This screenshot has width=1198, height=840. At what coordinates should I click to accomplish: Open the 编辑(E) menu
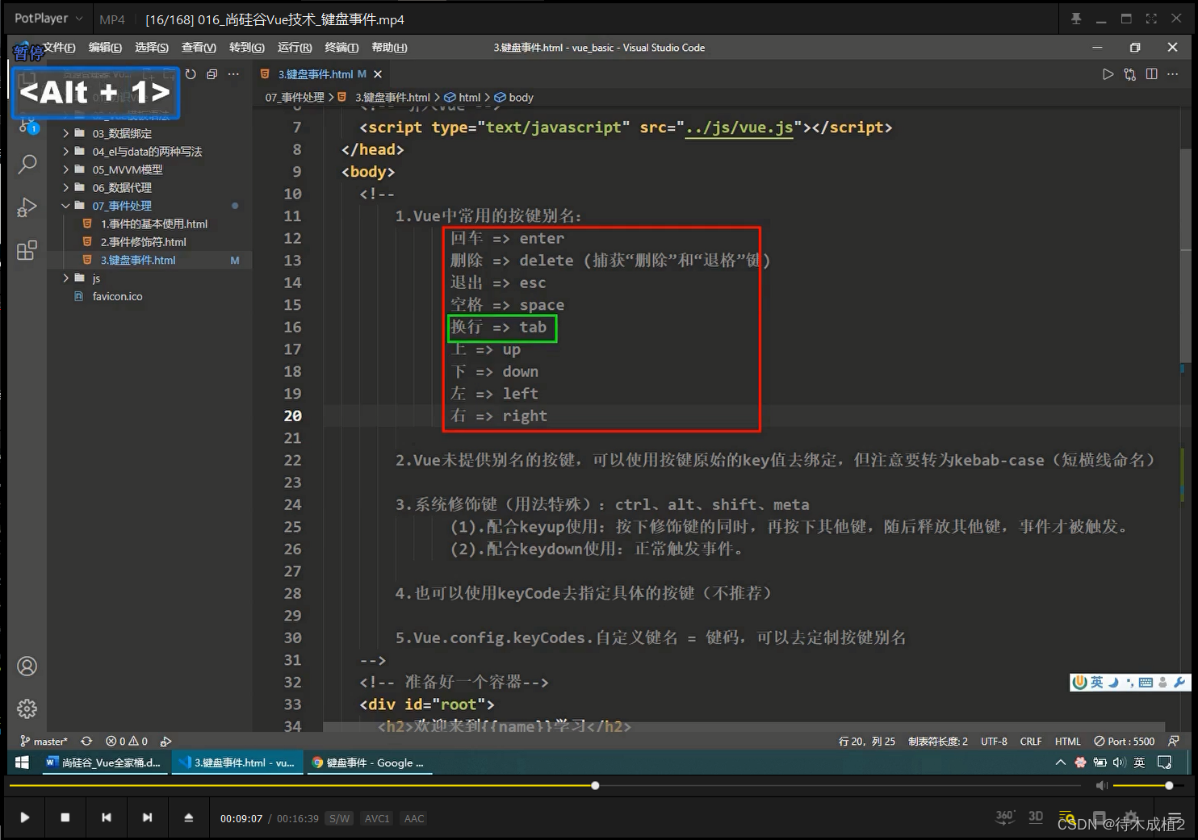click(105, 48)
